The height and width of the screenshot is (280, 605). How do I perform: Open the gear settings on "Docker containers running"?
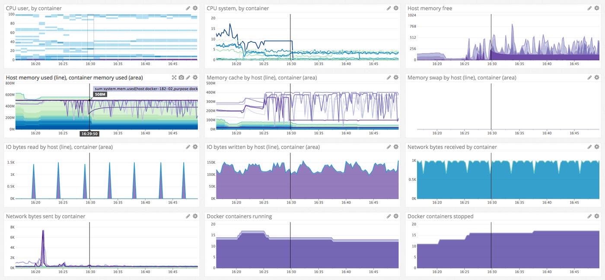point(395,216)
